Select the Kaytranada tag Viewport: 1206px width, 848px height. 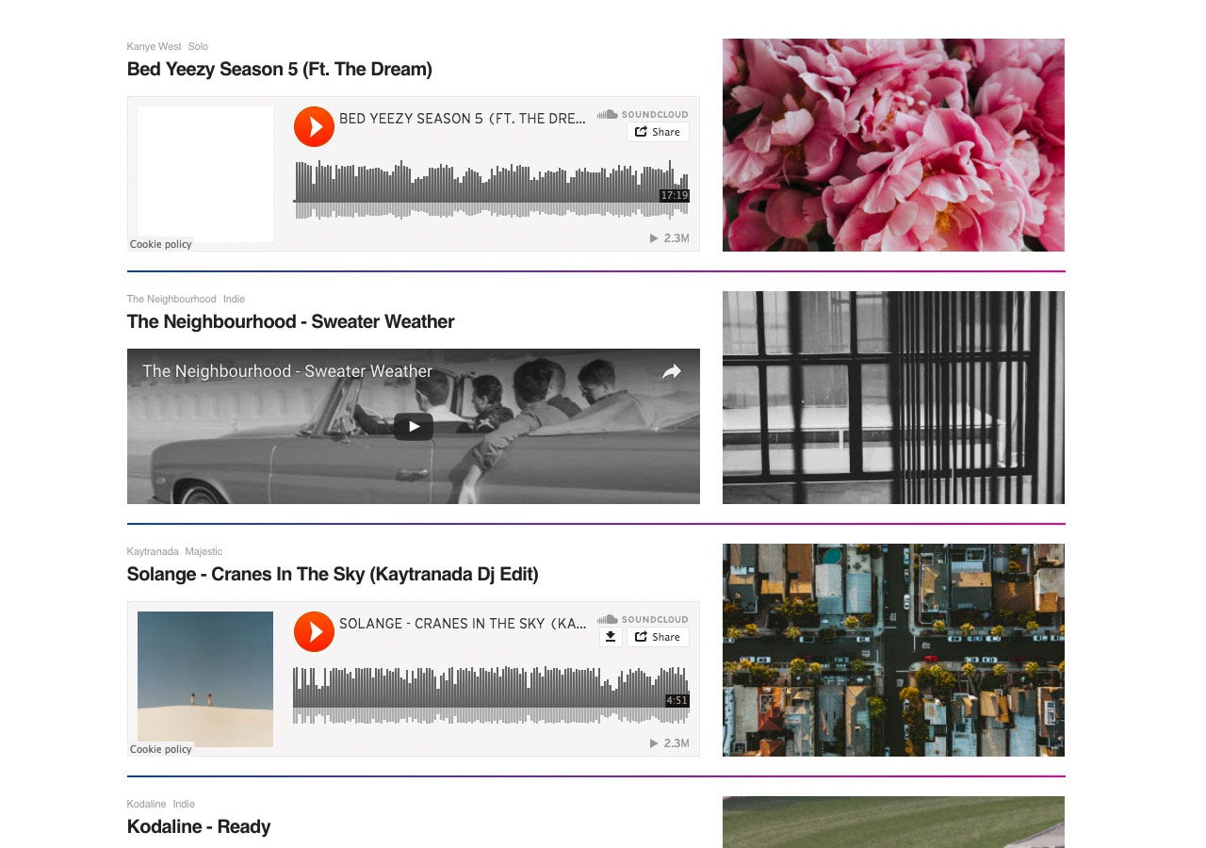click(x=153, y=551)
